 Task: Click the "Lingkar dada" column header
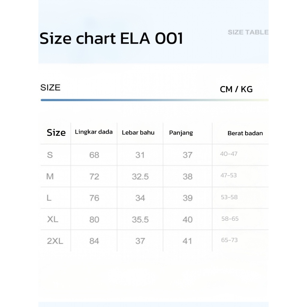[94, 132]
